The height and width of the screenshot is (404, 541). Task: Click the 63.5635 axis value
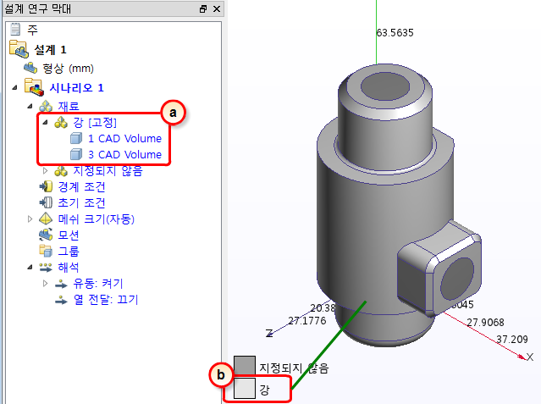pos(395,33)
